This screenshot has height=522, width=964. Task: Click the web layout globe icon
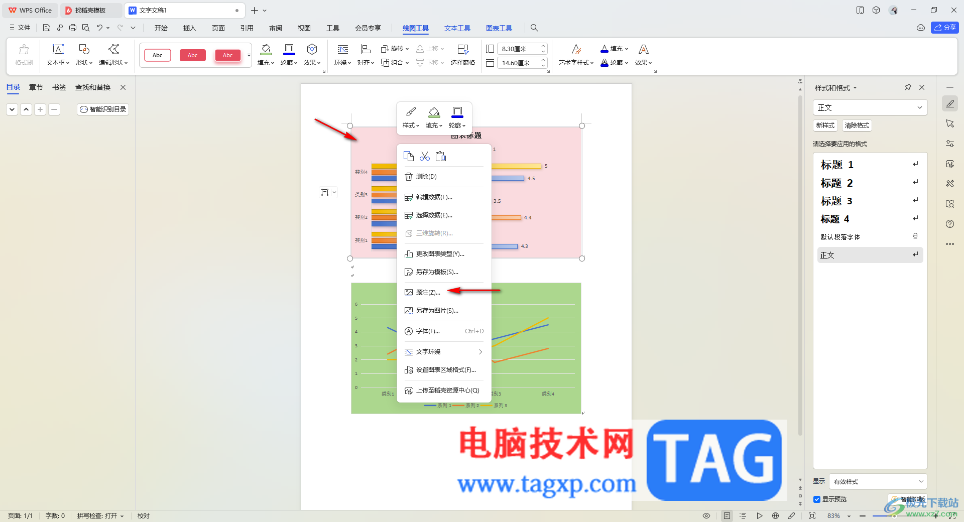tap(775, 516)
